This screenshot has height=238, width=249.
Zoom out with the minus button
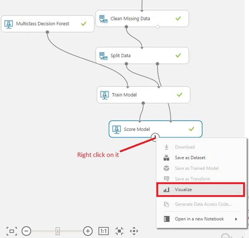click(x=26, y=231)
